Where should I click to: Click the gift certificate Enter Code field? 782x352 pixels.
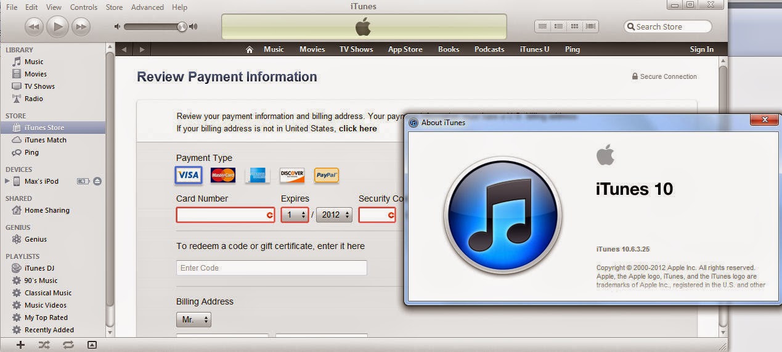click(x=272, y=268)
